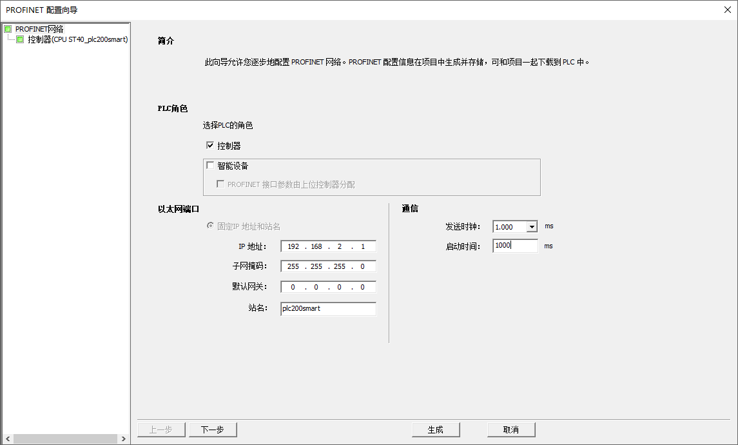Select the 控制器 green node icon
The width and height of the screenshot is (738, 445).
20,39
